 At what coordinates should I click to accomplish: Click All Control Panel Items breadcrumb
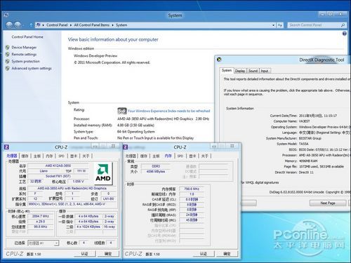(x=92, y=25)
